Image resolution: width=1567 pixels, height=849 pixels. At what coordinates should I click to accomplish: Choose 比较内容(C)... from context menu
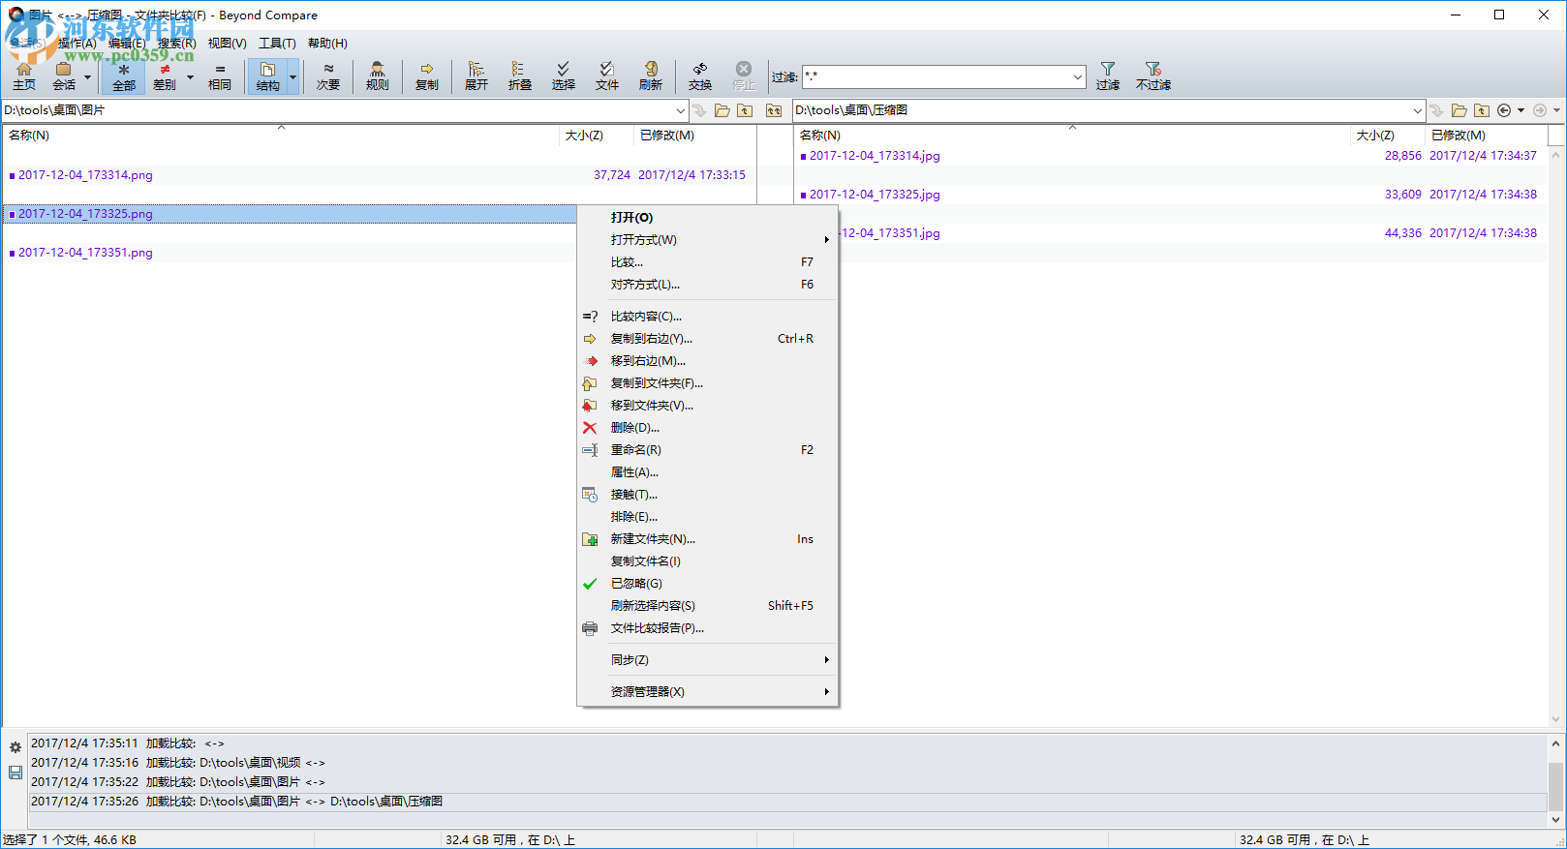point(707,317)
